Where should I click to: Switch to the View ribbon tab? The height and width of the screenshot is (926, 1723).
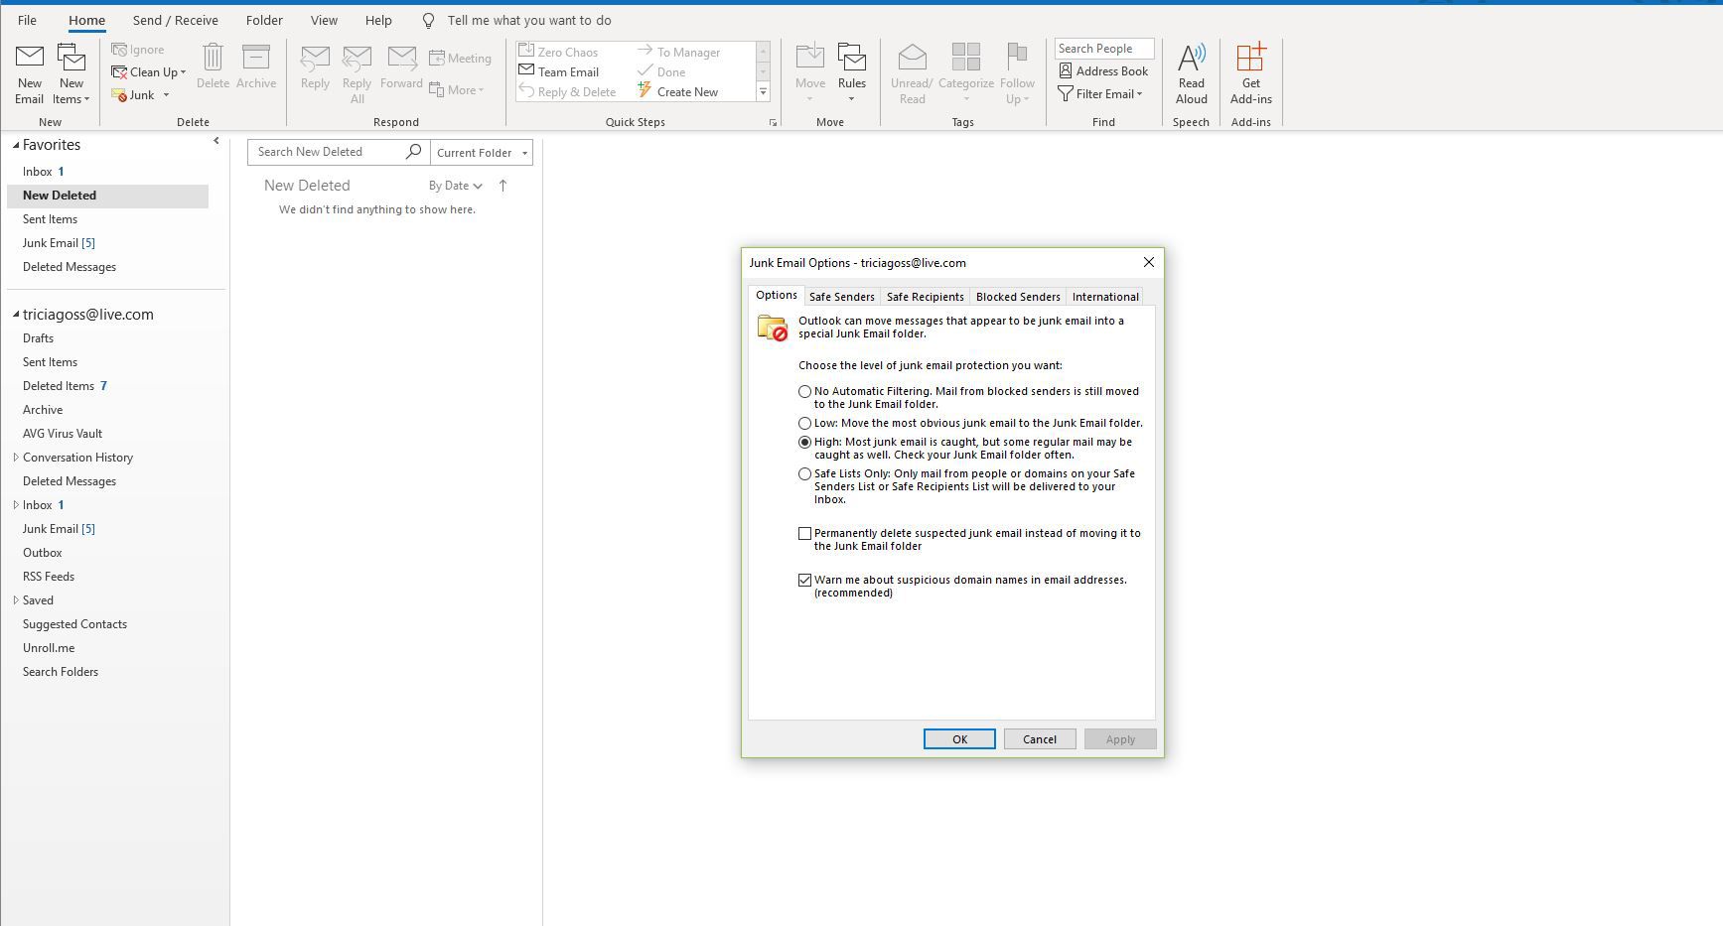click(324, 20)
